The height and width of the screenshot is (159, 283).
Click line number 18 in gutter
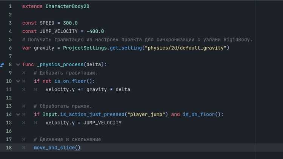(x=9, y=148)
